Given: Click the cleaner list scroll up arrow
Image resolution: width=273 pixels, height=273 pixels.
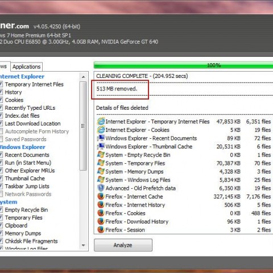Looking at the screenshot, I should click(x=83, y=77).
